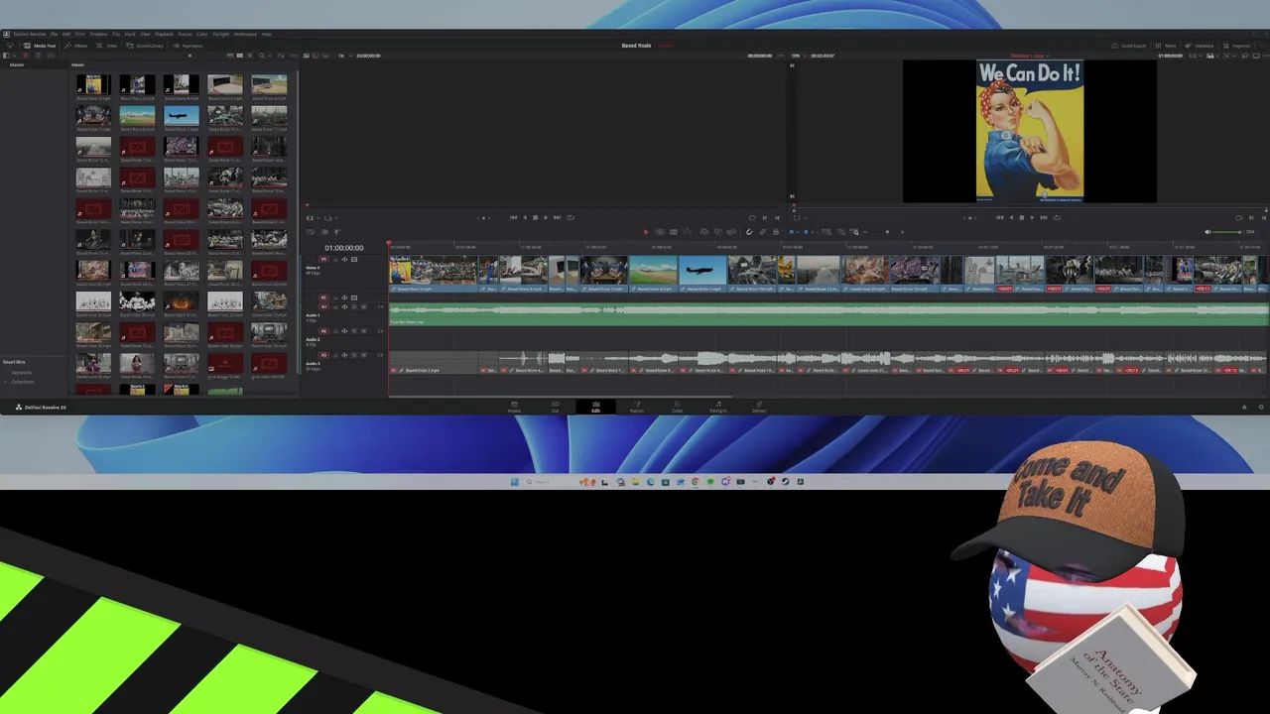The image size is (1270, 714).
Task: Mute audio with the speaker icon
Action: point(1207,232)
